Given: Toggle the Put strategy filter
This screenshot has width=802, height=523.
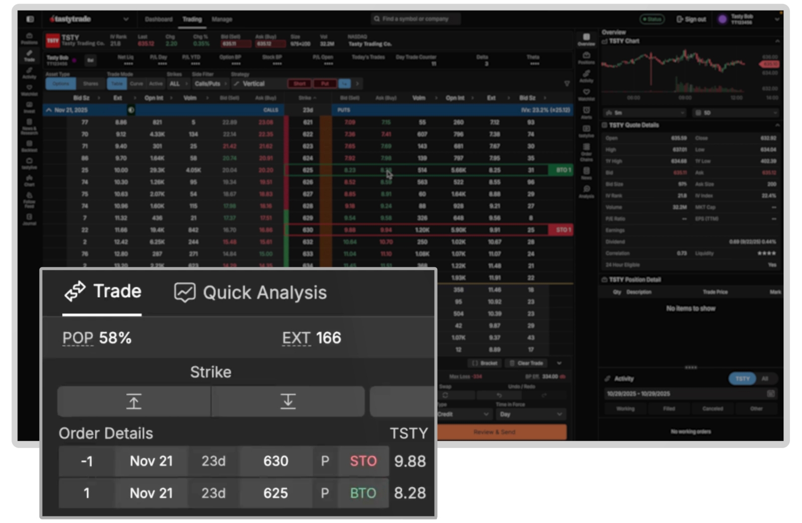Looking at the screenshot, I should tap(325, 84).
